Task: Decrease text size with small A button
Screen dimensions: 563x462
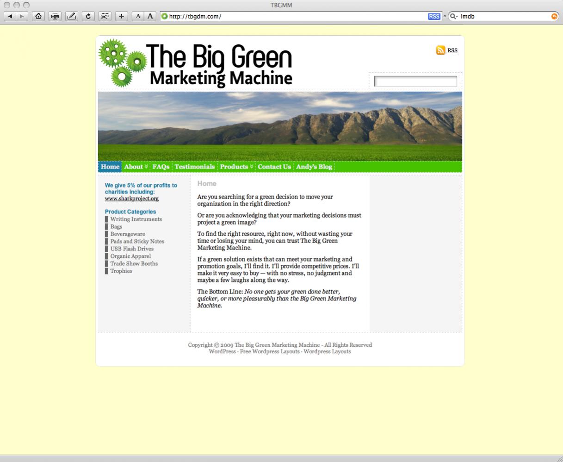Action: pyautogui.click(x=138, y=16)
